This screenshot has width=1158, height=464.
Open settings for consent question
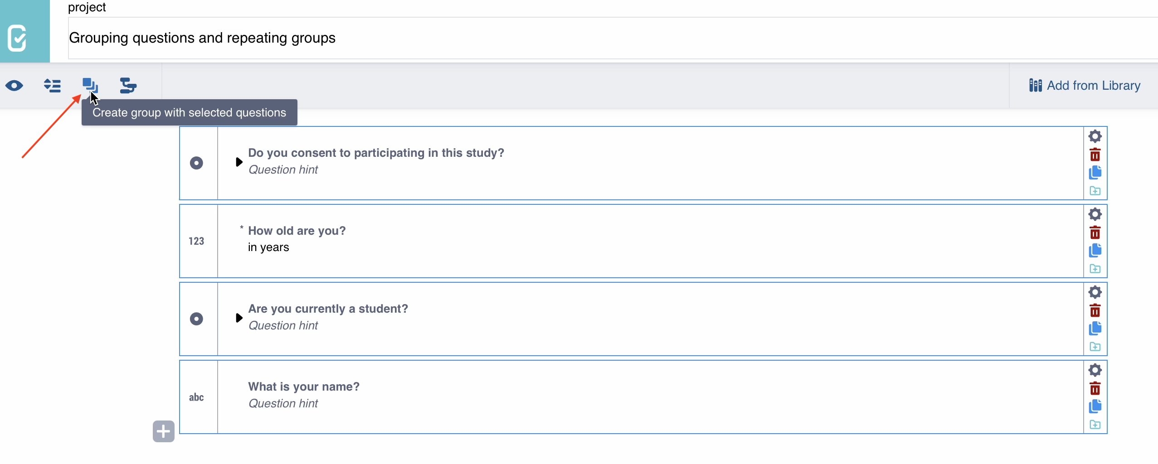point(1095,136)
